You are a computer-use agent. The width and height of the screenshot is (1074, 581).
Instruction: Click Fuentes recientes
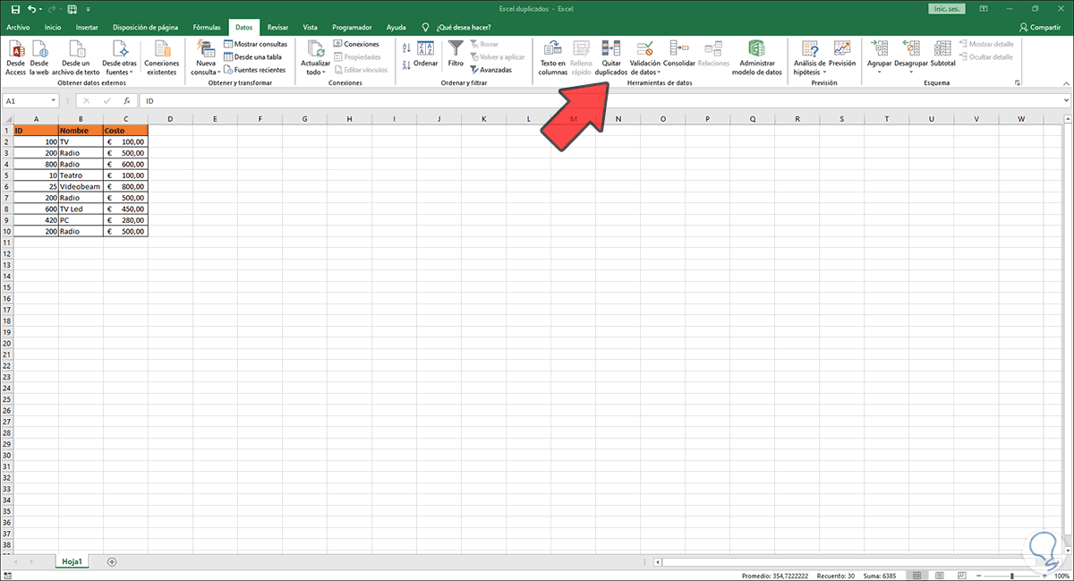click(254, 69)
